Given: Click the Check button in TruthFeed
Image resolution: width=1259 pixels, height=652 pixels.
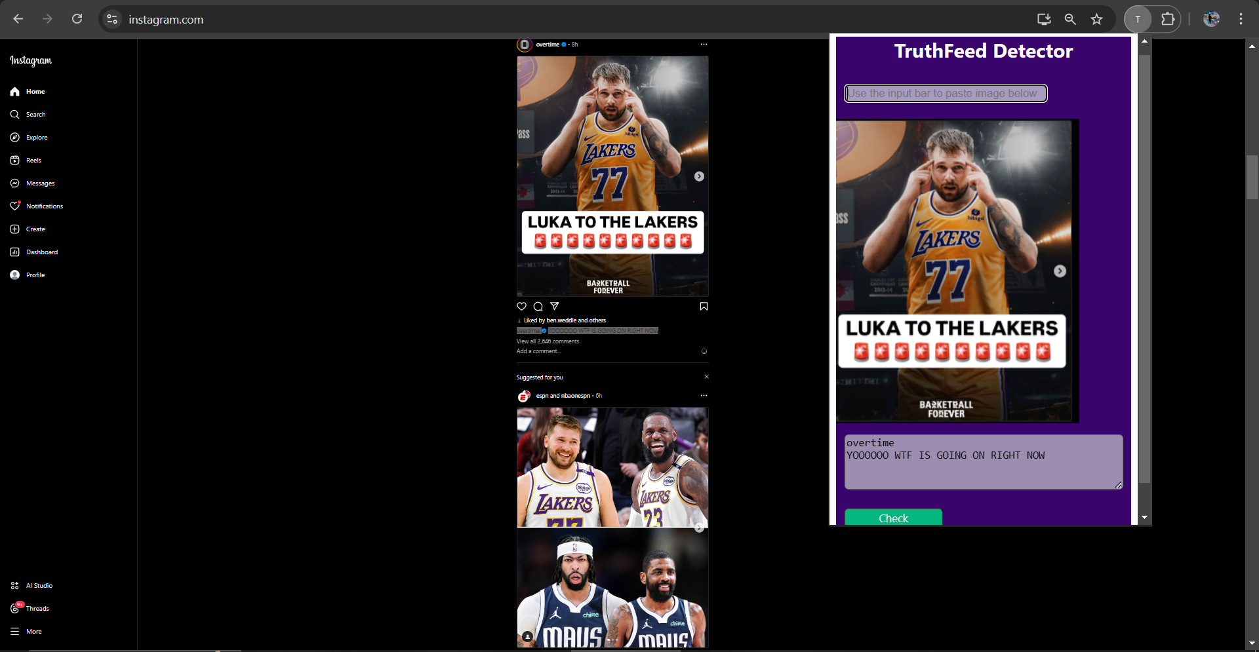Looking at the screenshot, I should [893, 517].
